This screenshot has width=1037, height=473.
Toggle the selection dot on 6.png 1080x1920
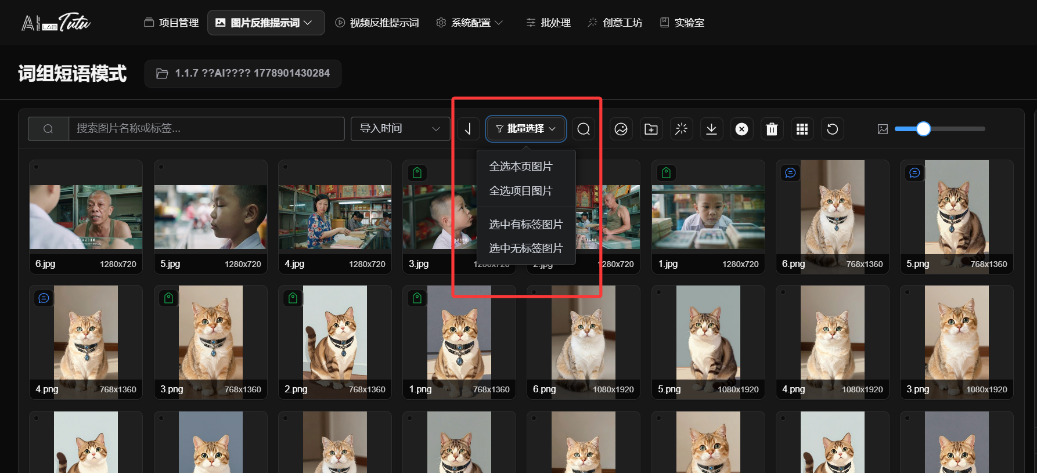534,293
